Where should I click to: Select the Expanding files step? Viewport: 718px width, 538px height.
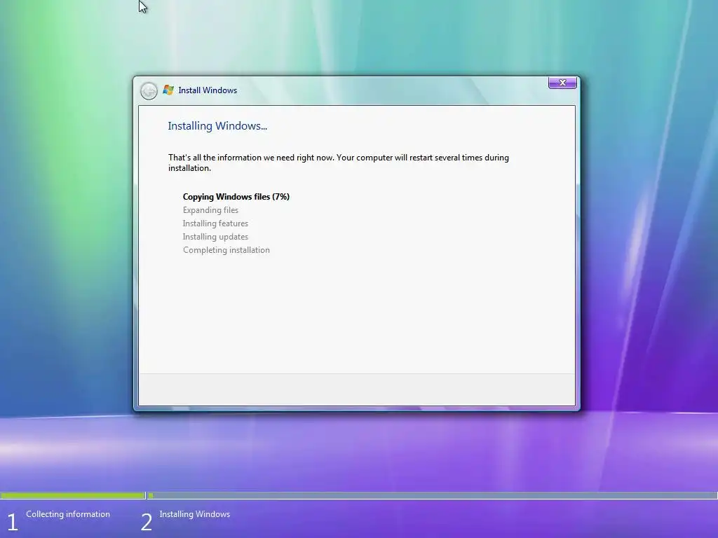[x=210, y=210]
